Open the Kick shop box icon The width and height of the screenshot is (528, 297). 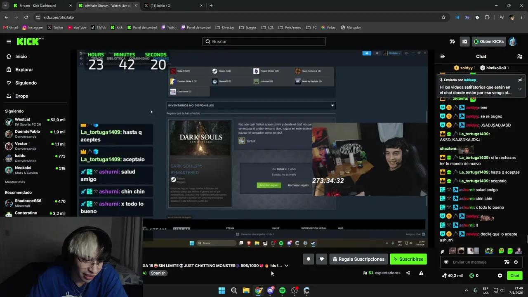tap(464, 42)
